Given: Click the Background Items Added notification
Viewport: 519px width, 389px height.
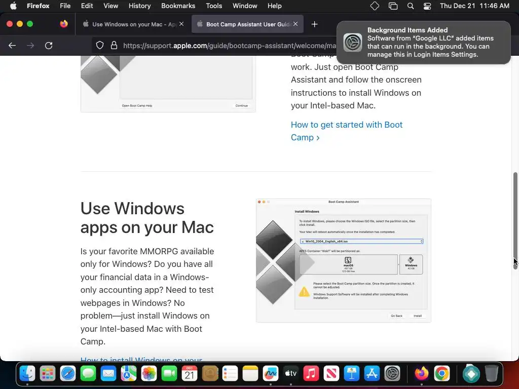Looking at the screenshot, I should [x=423, y=43].
